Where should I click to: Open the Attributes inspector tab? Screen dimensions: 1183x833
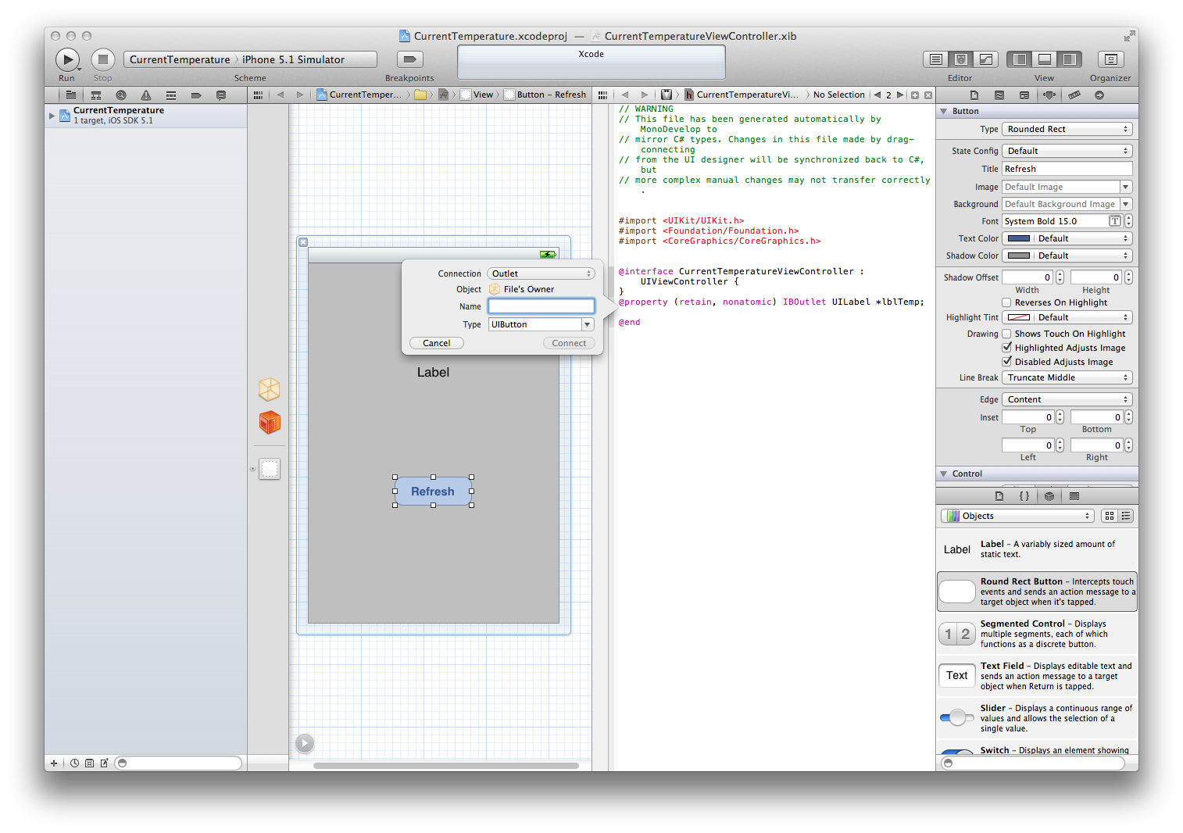tap(1049, 95)
